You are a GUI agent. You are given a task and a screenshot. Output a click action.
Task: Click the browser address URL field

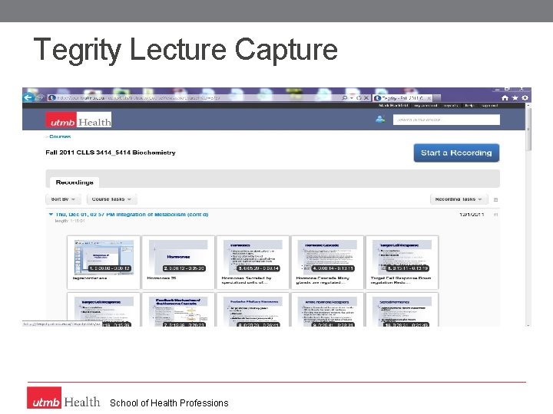click(194, 98)
